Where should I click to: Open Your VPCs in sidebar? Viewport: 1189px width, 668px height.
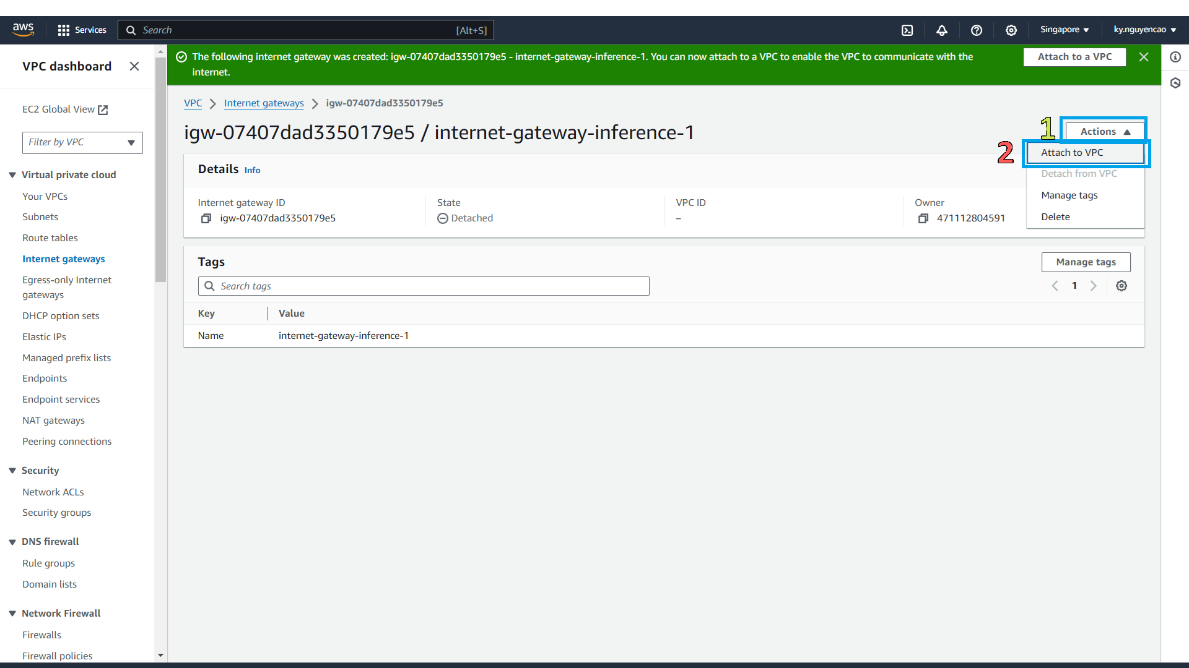coord(45,196)
